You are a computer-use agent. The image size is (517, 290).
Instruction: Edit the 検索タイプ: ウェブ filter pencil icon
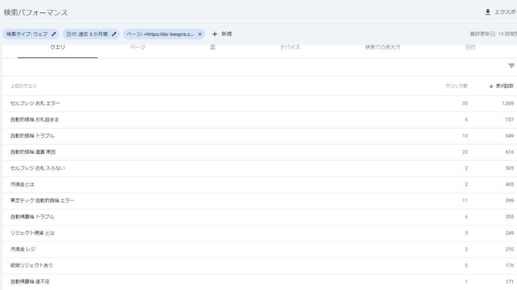pyautogui.click(x=54, y=34)
